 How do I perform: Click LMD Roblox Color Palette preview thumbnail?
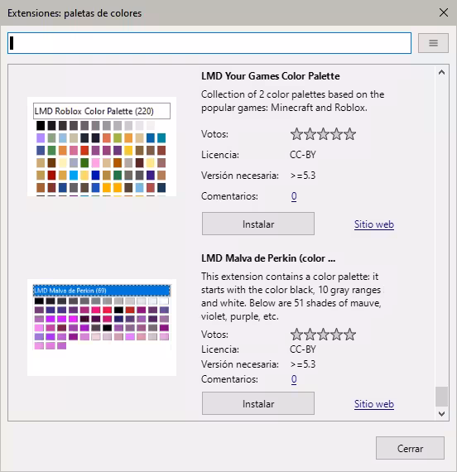[102, 147]
